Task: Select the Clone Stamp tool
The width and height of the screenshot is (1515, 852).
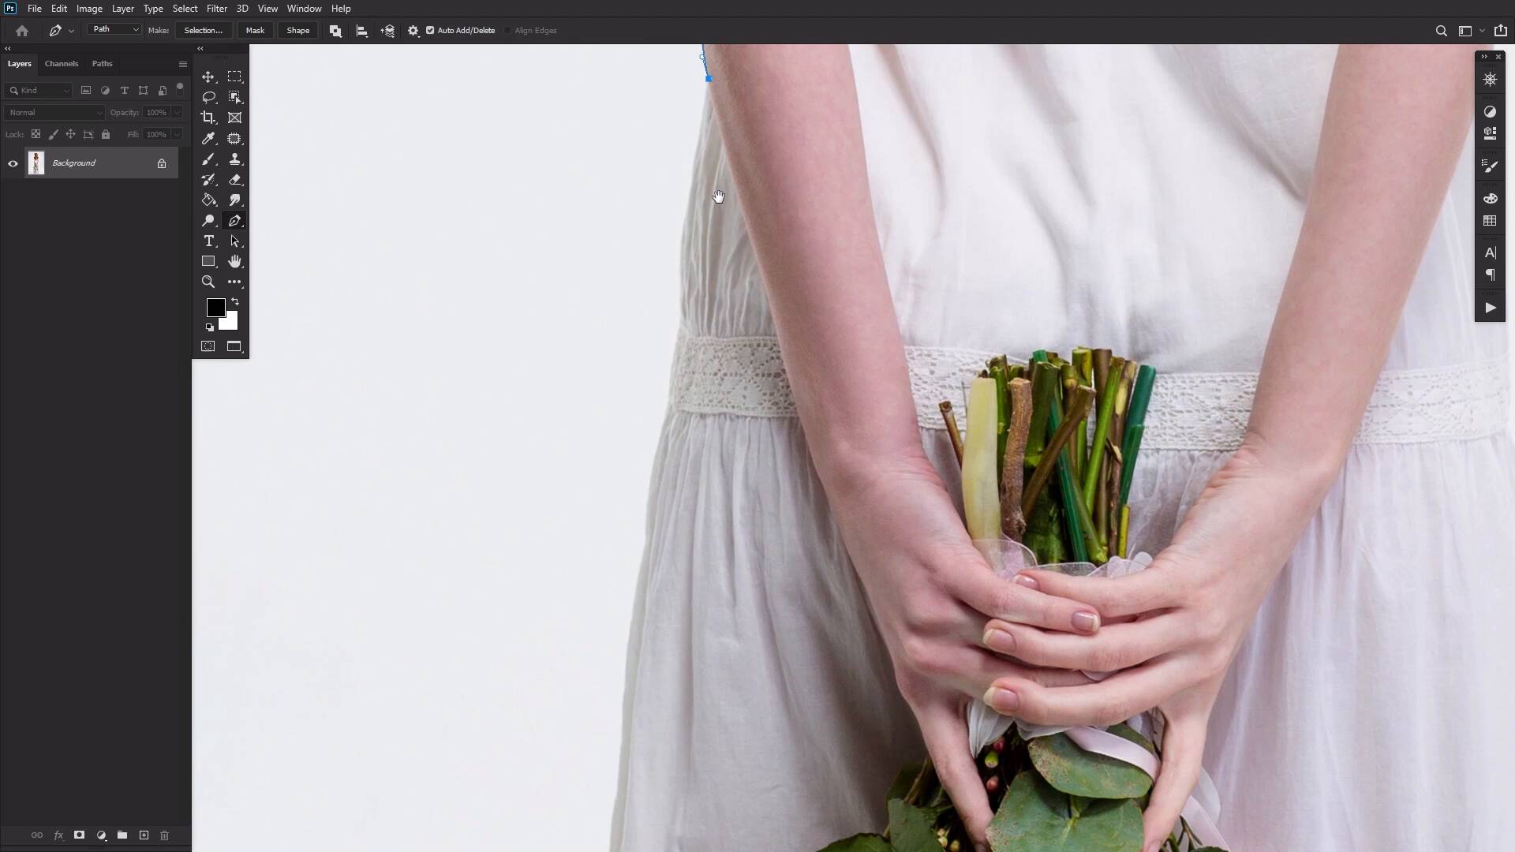Action: click(234, 159)
